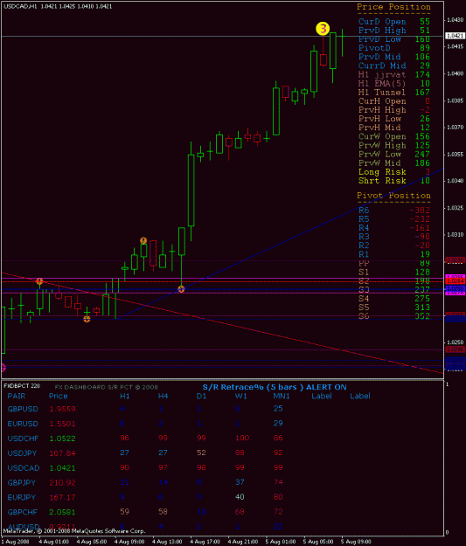Viewport: 466px width, 546px height.
Task: Click the 'H1 EMA(5)' label
Action: coord(382,84)
